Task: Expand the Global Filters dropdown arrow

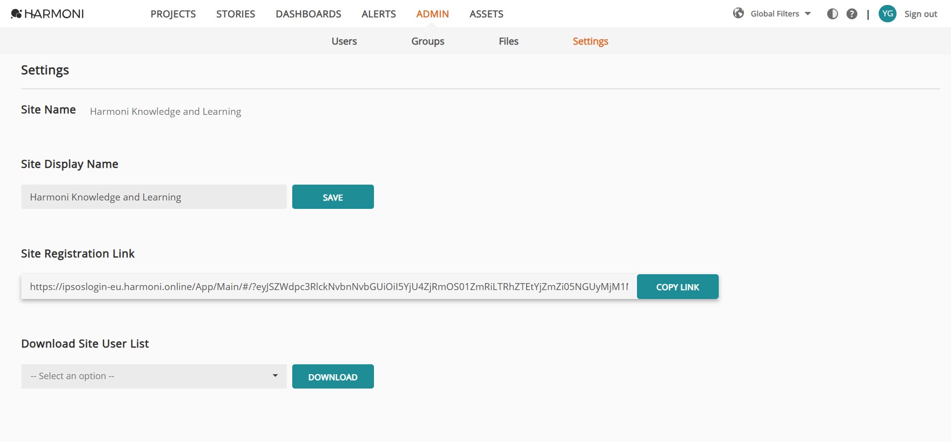Action: tap(808, 14)
